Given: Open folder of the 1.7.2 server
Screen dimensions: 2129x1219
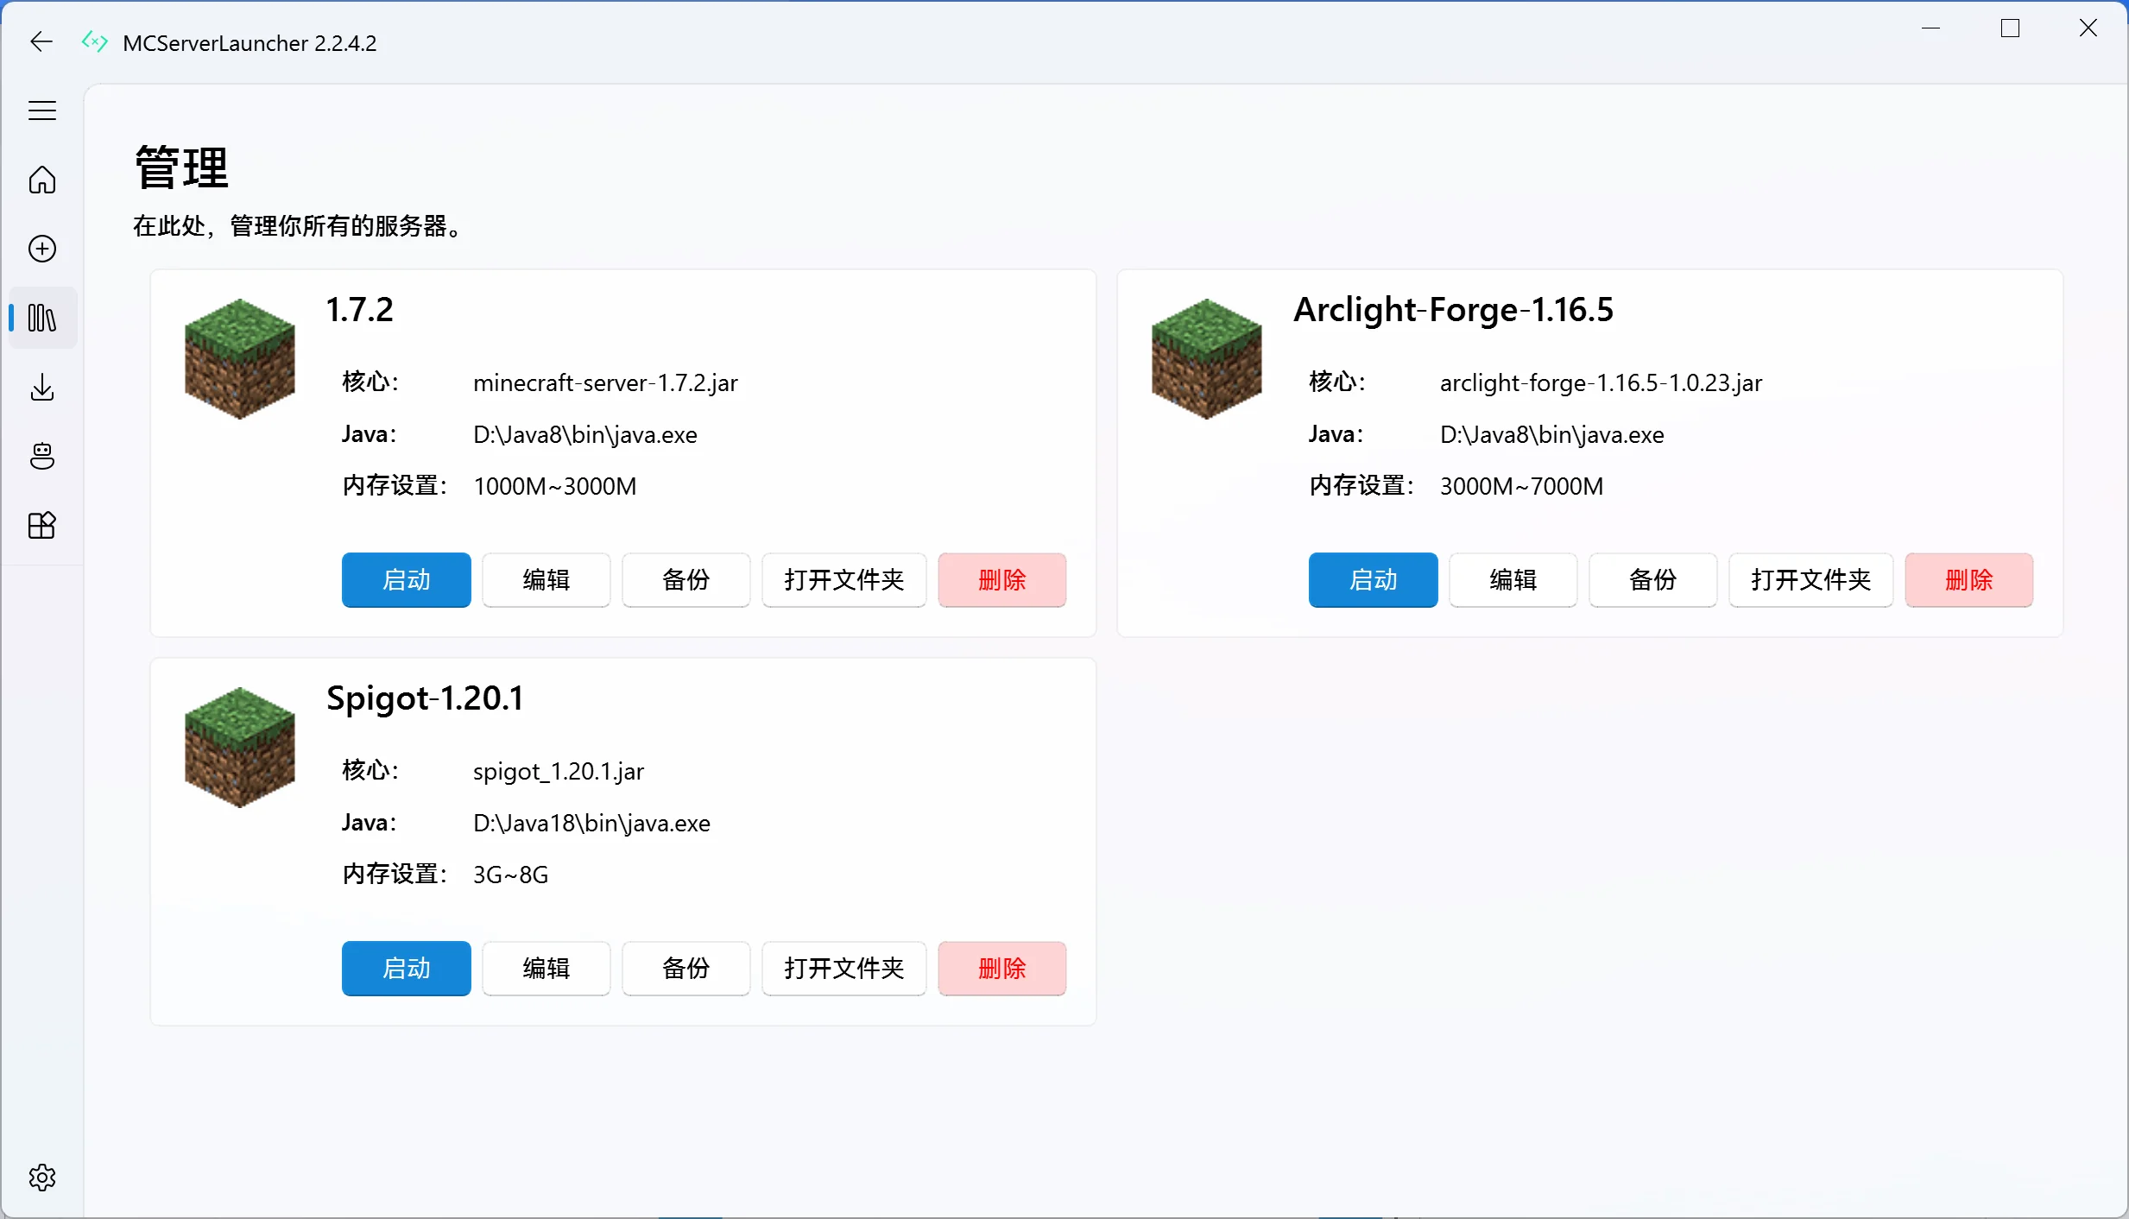Looking at the screenshot, I should pyautogui.click(x=843, y=579).
